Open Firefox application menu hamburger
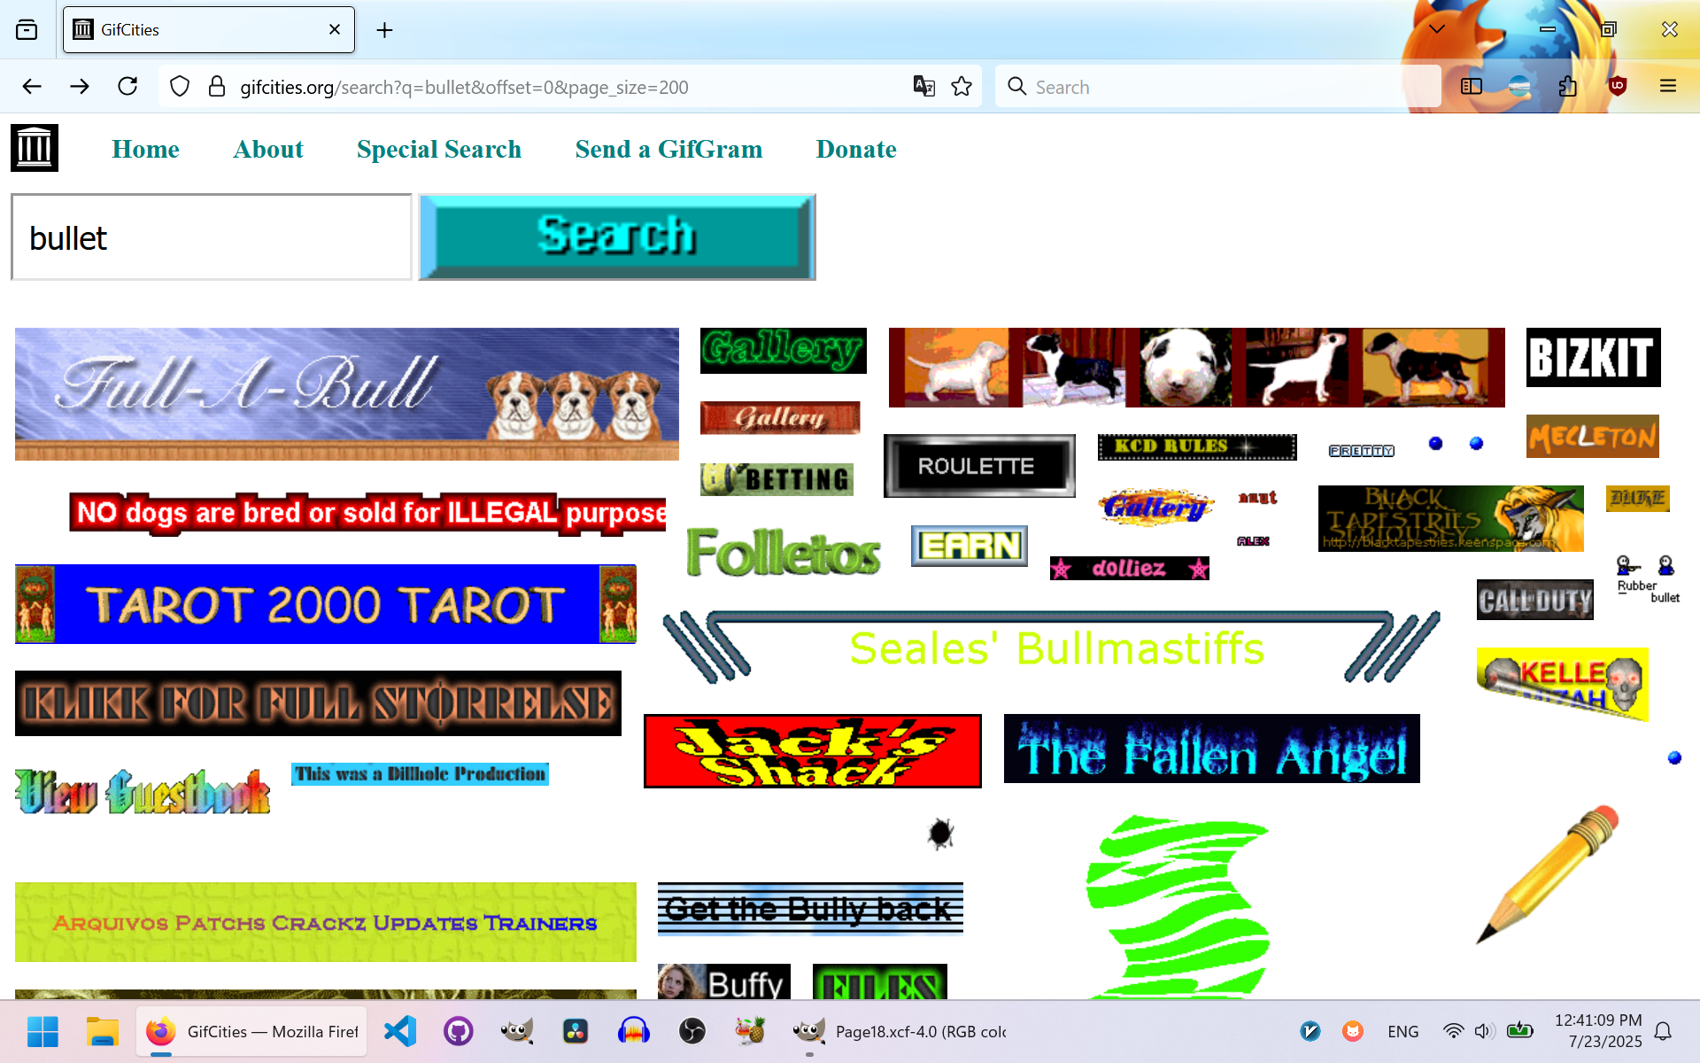 click(1667, 86)
